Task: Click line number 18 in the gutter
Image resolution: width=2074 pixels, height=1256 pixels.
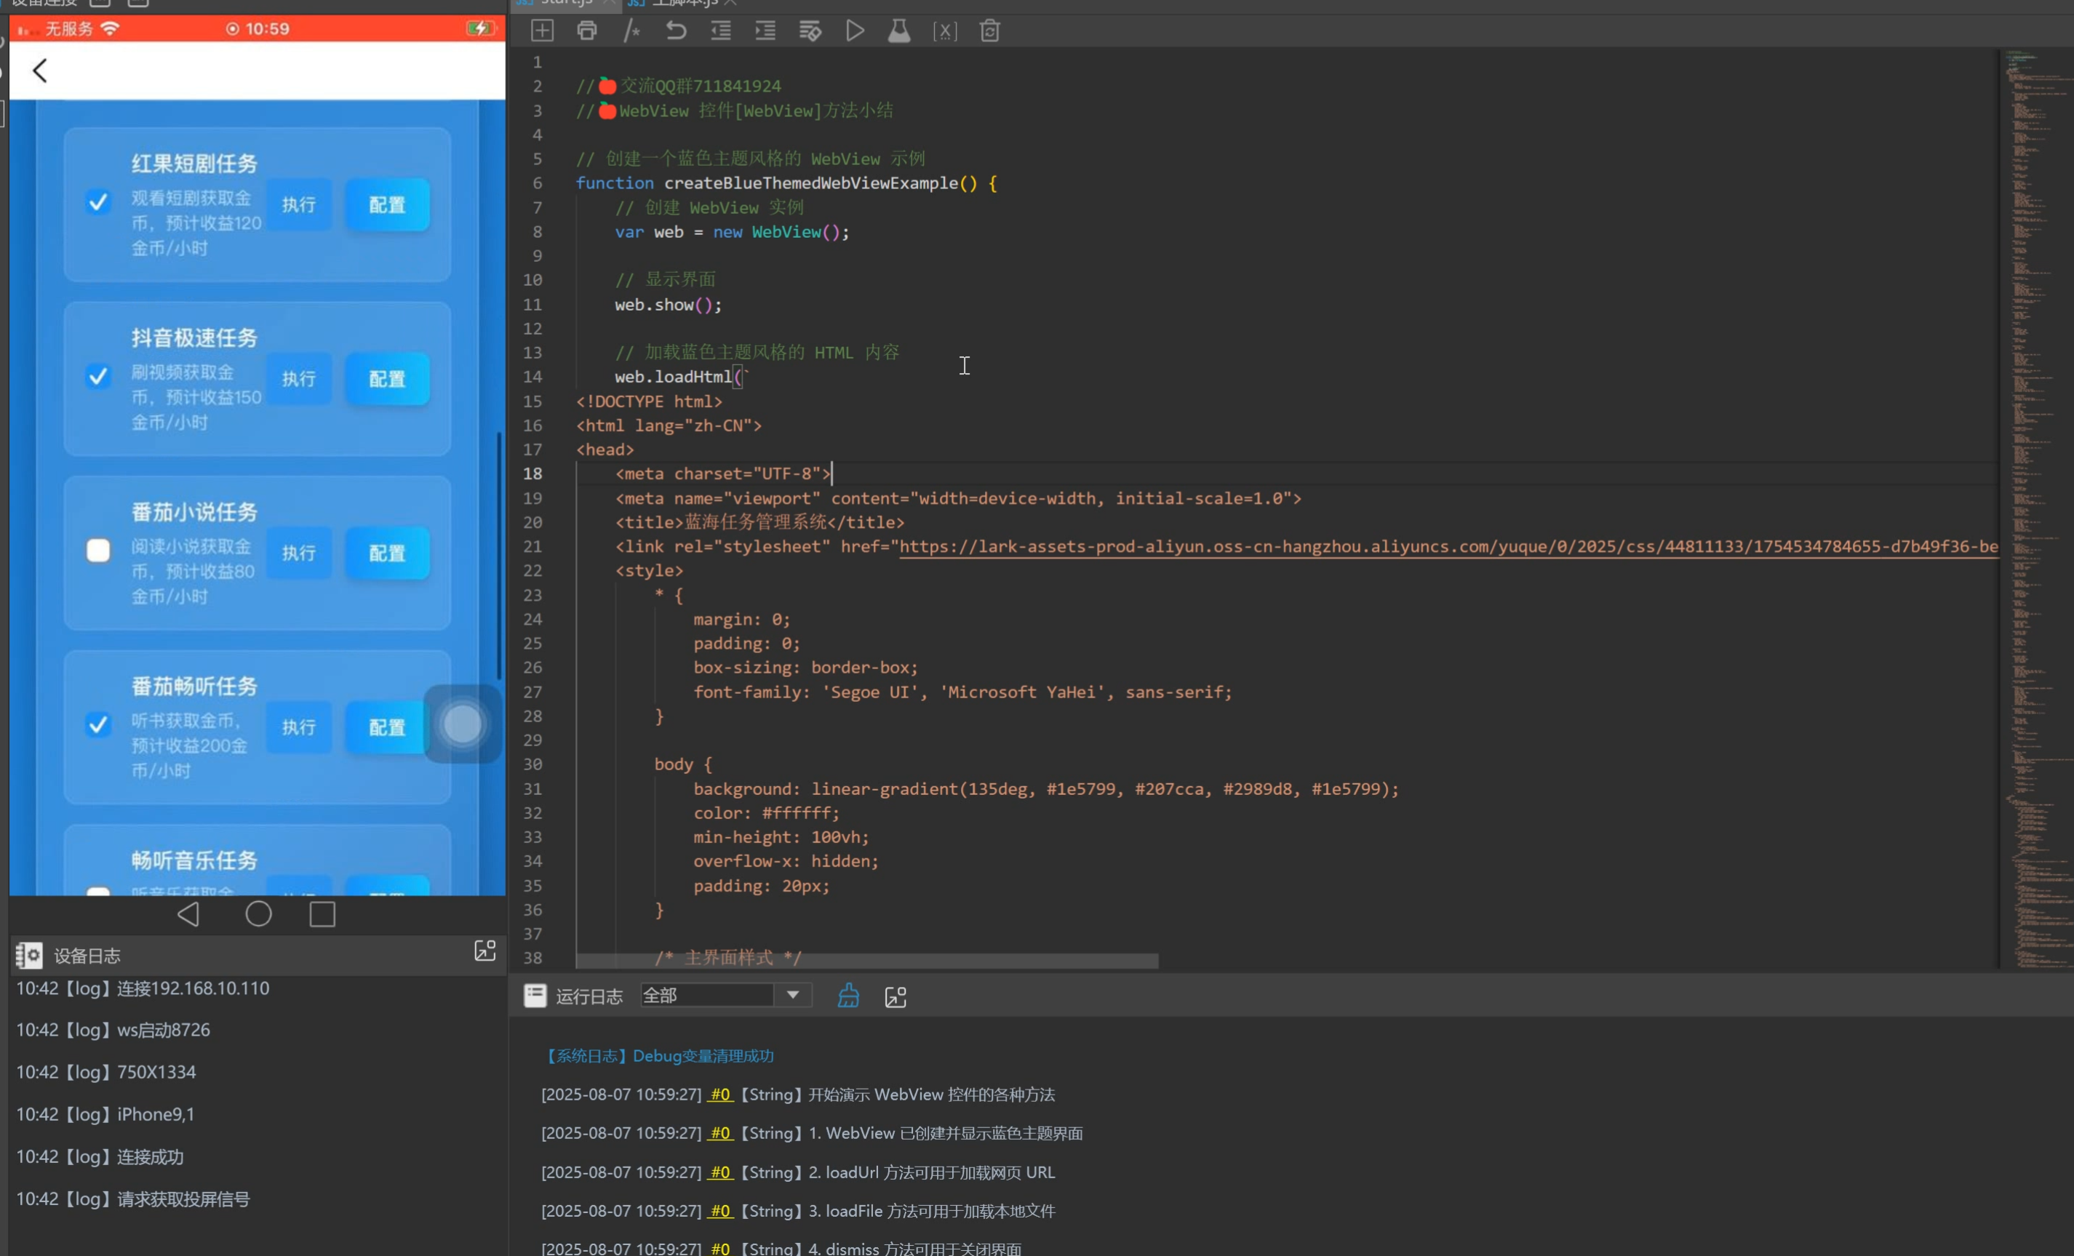Action: pyautogui.click(x=533, y=473)
